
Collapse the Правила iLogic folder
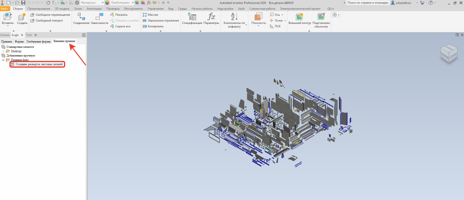pyautogui.click(x=3, y=60)
